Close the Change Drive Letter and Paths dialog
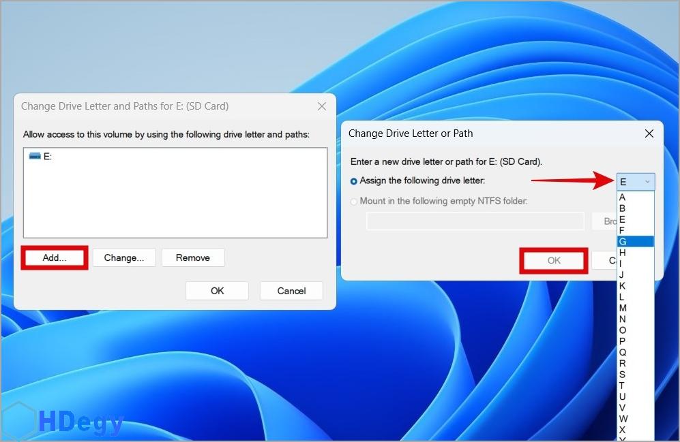 point(322,106)
